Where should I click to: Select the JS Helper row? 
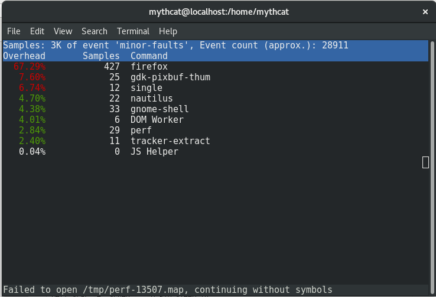[216, 152]
